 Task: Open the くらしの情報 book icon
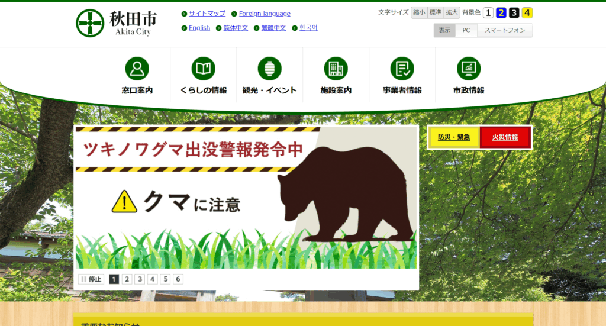[x=203, y=69]
